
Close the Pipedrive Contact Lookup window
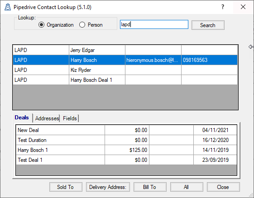click(x=243, y=7)
